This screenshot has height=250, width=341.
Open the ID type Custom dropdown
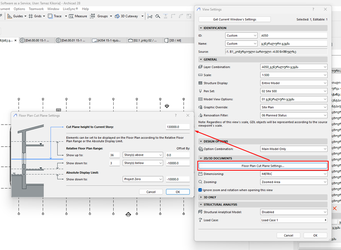coord(241,35)
